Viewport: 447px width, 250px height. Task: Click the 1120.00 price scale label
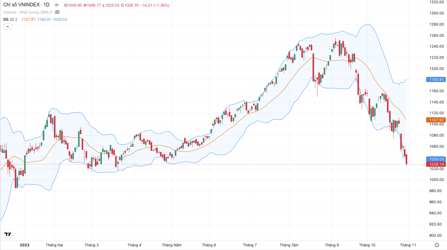pos(436,113)
